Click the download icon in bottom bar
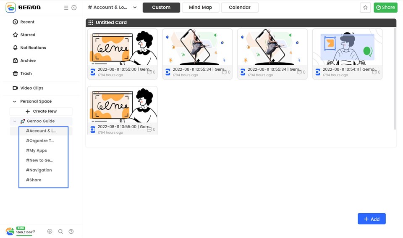This screenshot has width=403, height=238. 50,231
